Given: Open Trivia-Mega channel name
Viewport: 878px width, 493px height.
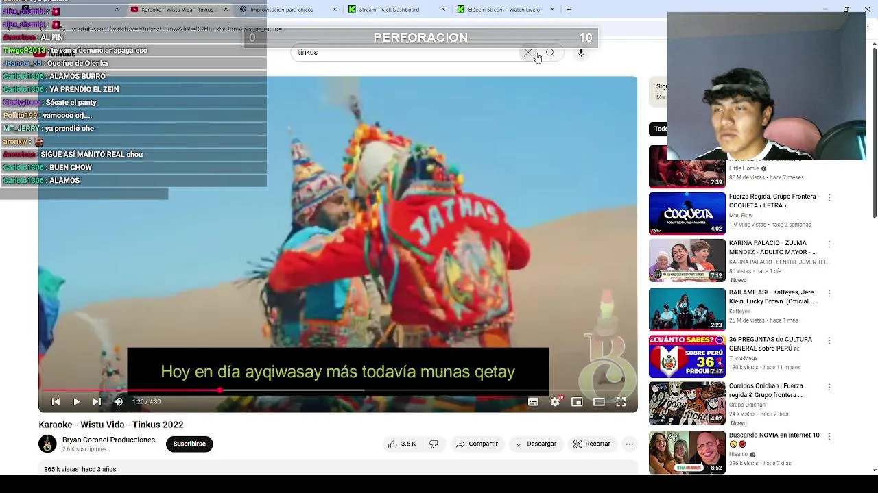Looking at the screenshot, I should coord(744,358).
